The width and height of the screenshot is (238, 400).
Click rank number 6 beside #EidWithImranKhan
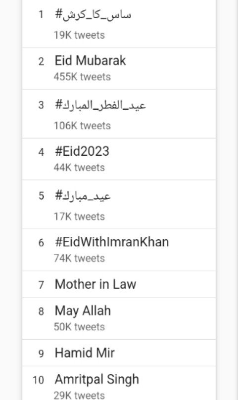point(41,243)
